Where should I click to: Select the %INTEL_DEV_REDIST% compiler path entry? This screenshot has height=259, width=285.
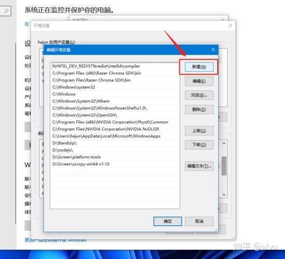click(115, 66)
